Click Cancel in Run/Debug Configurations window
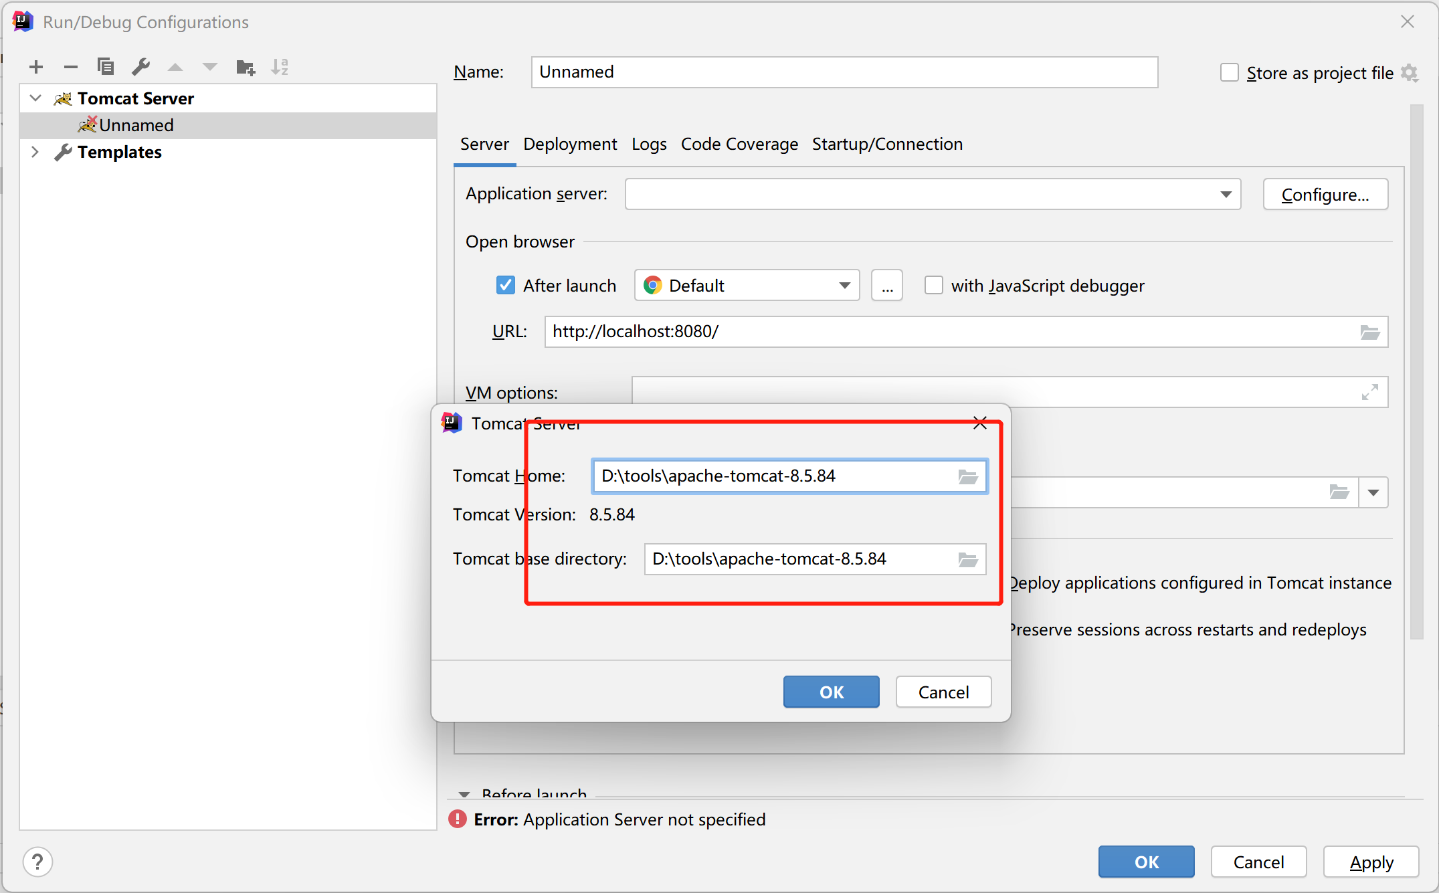This screenshot has height=893, width=1439. 1258,862
